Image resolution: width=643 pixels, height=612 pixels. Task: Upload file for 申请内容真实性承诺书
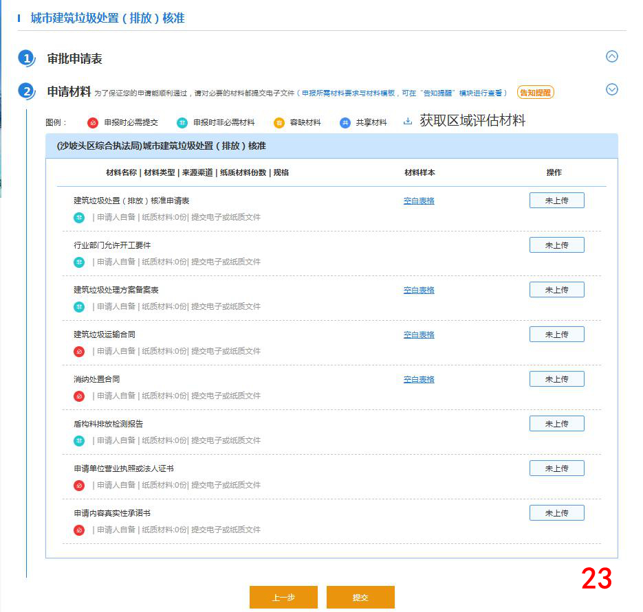pyautogui.click(x=556, y=513)
